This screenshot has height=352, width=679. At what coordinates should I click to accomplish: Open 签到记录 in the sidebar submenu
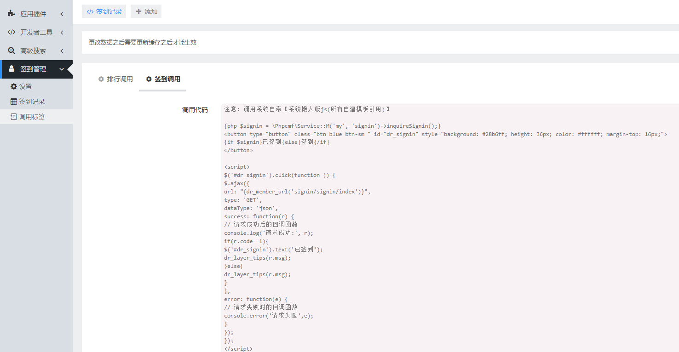[36, 102]
